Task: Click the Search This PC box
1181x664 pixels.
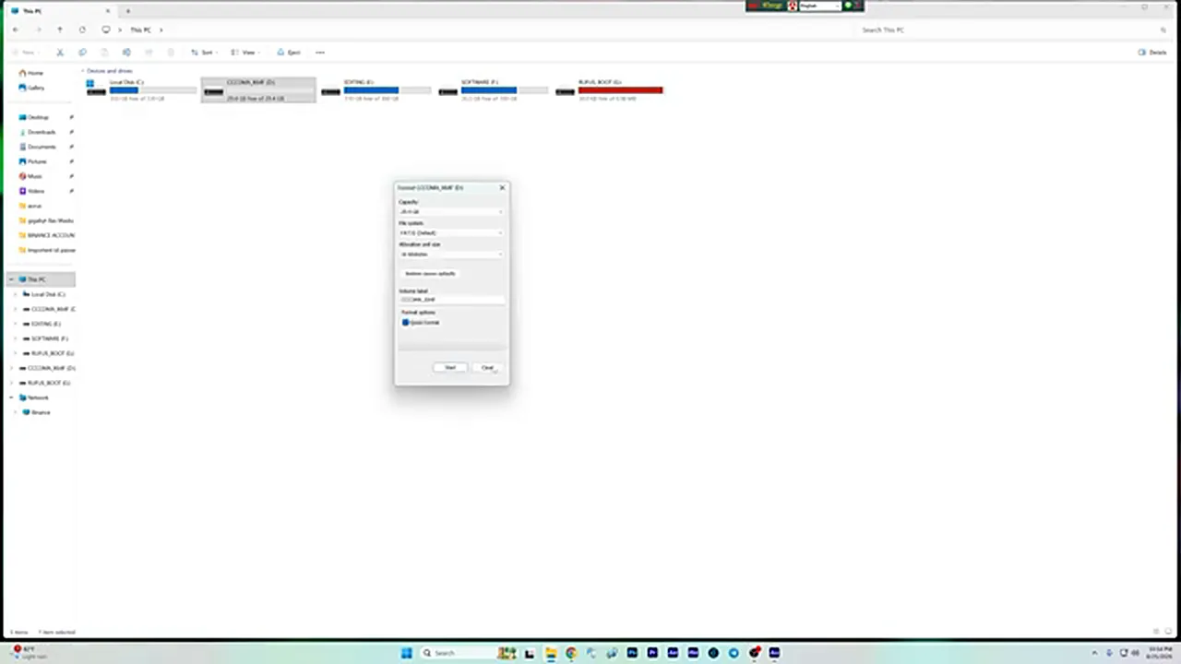Action: (1012, 30)
